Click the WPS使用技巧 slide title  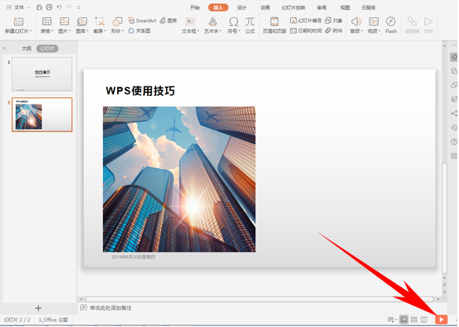[140, 90]
